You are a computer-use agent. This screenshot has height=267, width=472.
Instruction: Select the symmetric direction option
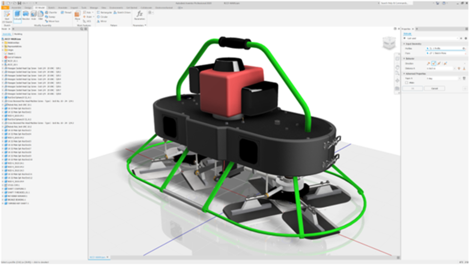(x=439, y=64)
